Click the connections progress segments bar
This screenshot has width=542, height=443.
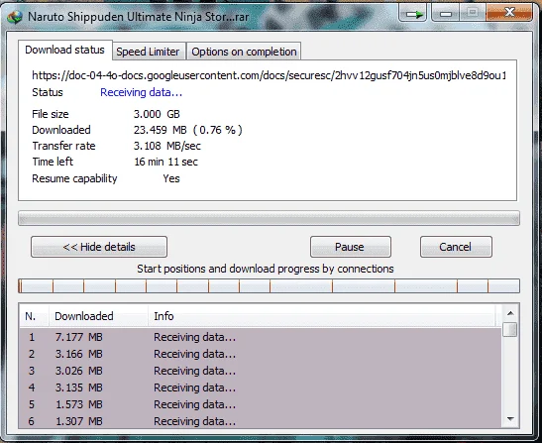pos(269,286)
